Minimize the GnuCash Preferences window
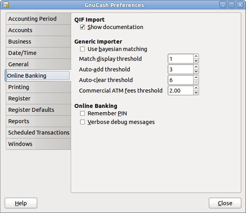Screen dimensions: 246x213 [x=223, y=5]
